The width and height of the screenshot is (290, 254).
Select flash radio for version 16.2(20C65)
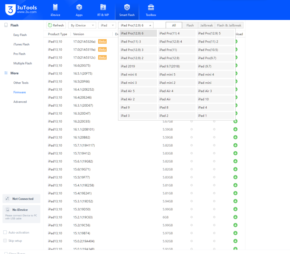coord(191,121)
